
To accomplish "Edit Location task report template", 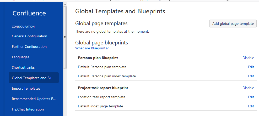I will tap(251, 97).
